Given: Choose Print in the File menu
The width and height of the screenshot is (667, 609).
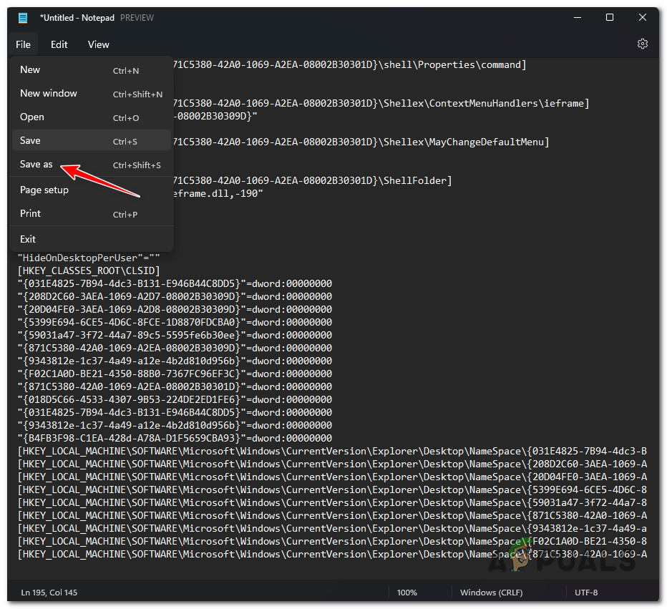Looking at the screenshot, I should click(x=92, y=213).
